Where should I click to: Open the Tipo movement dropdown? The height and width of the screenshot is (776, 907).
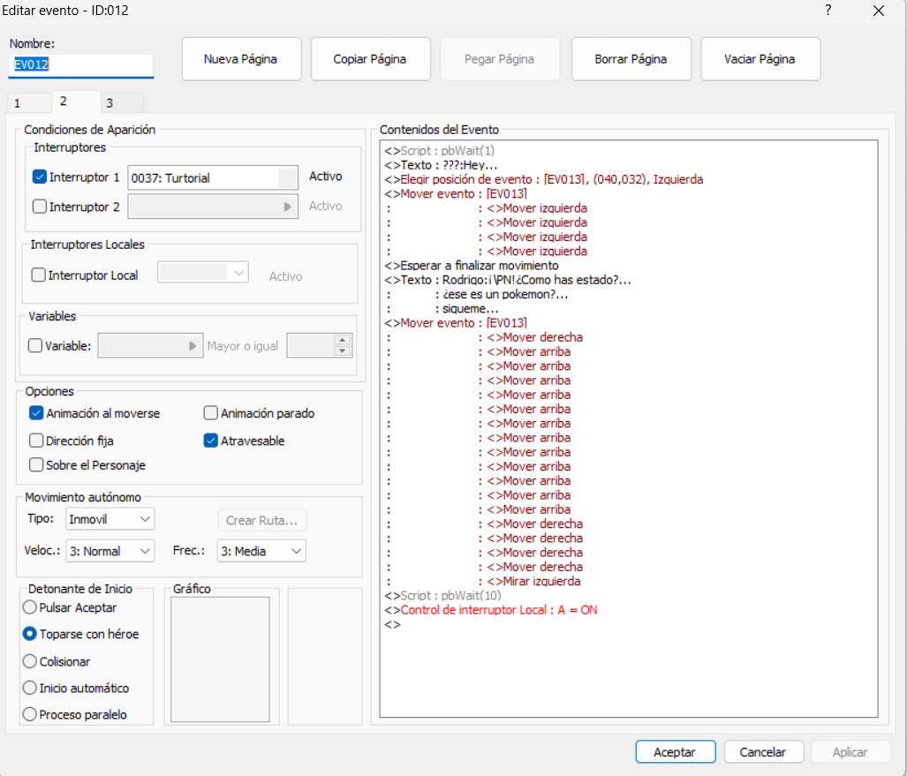(x=110, y=519)
